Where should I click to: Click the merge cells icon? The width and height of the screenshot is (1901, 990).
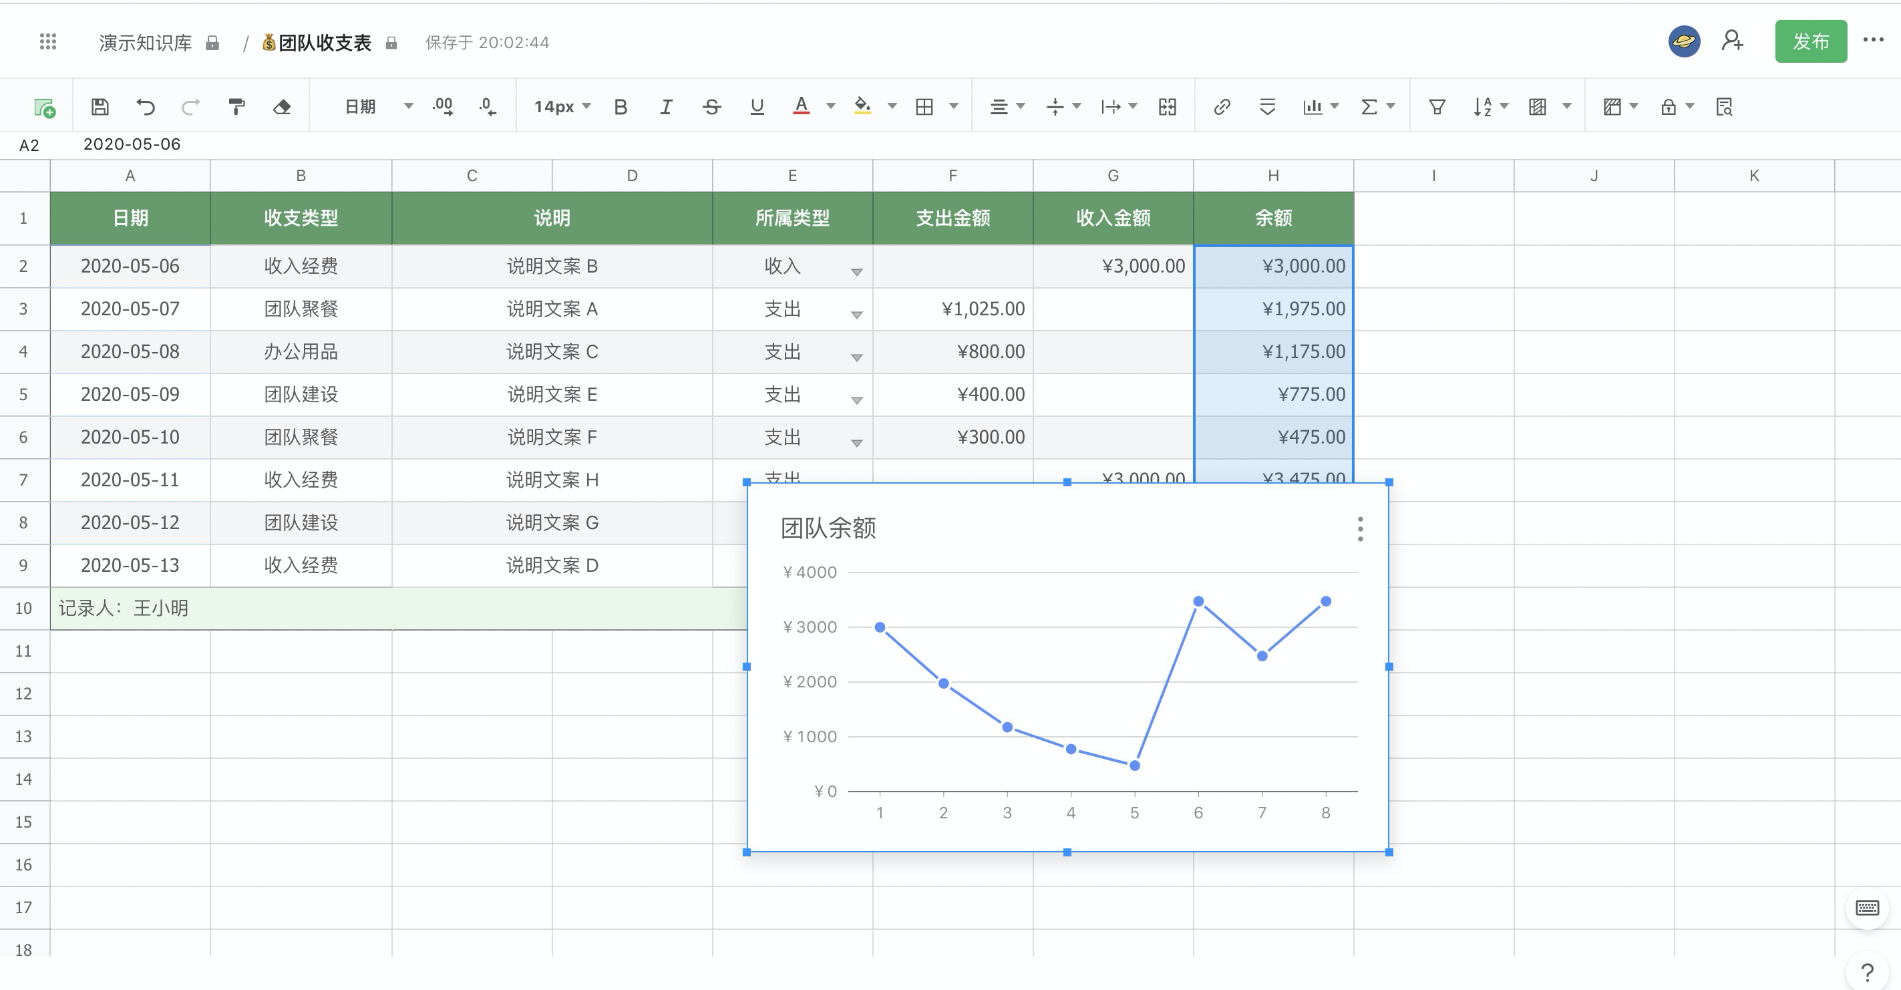[1167, 107]
